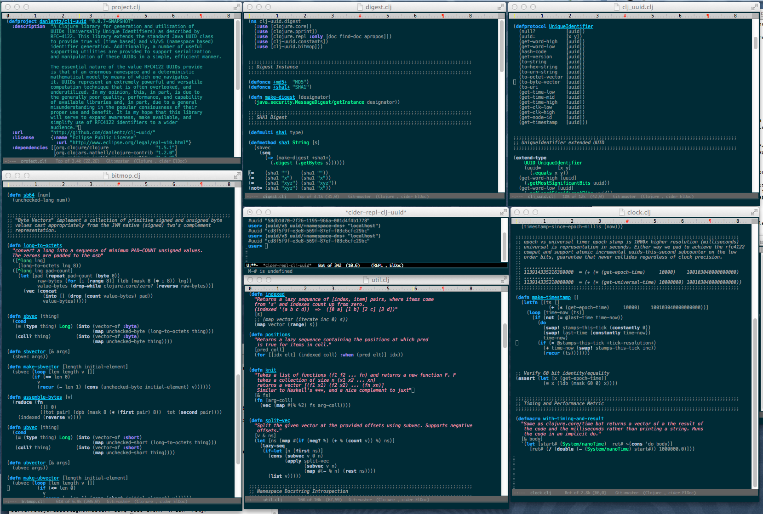Image resolution: width=763 pixels, height=514 pixels.
Task: Click the document icon in digest.clj title bar
Action: pyautogui.click(x=361, y=7)
